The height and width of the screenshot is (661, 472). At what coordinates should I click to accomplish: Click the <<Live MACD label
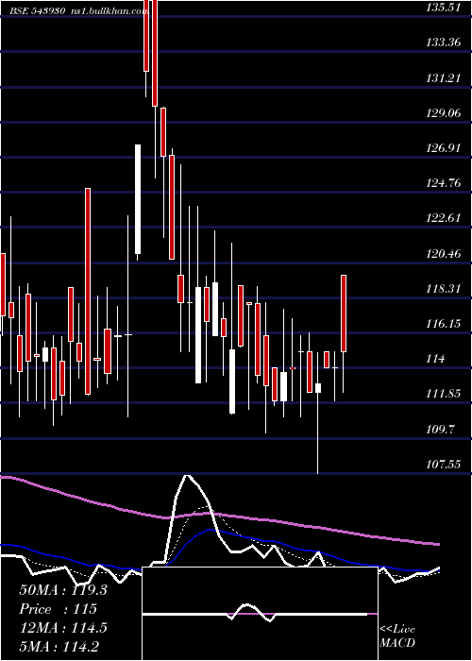[397, 636]
